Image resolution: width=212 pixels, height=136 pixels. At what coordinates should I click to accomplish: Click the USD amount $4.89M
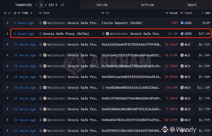tap(204, 66)
